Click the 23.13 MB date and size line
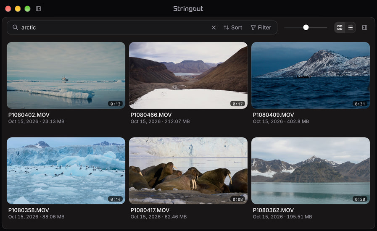This screenshot has height=231, width=377. 36,121
